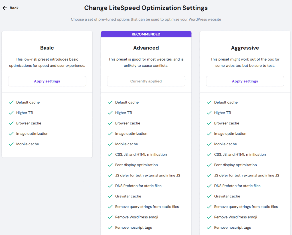Click the Advanced preset title
292x235 pixels.
[x=146, y=48]
